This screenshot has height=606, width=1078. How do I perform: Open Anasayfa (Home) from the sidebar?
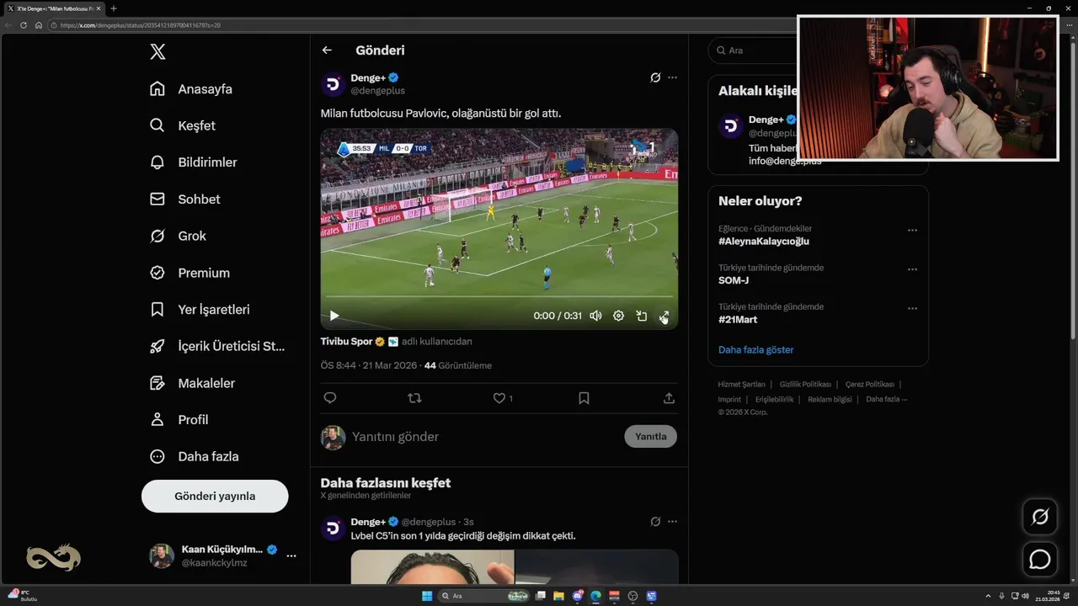(190, 89)
